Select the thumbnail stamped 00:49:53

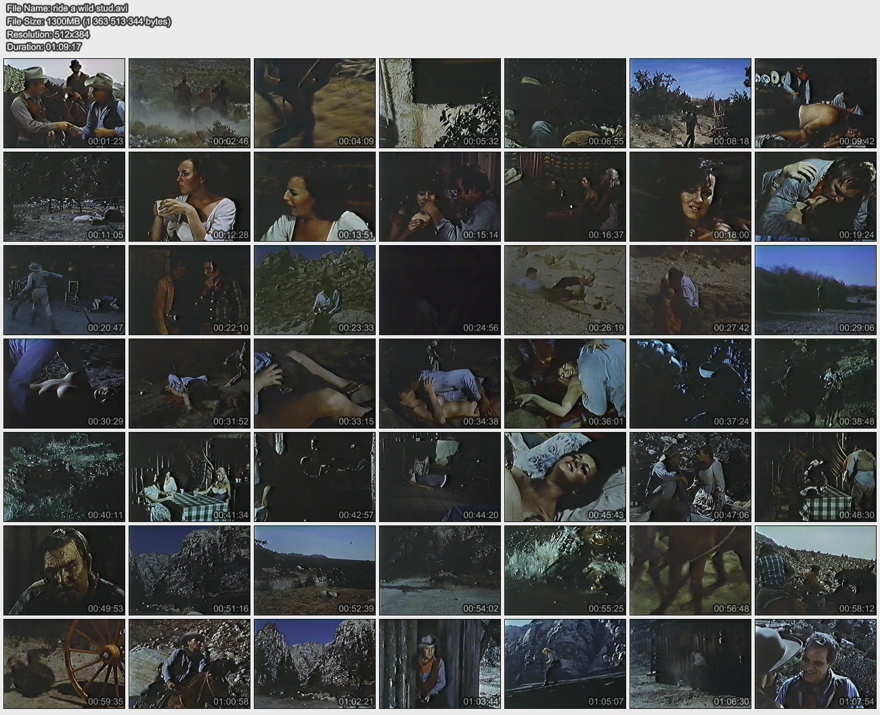click(x=64, y=570)
